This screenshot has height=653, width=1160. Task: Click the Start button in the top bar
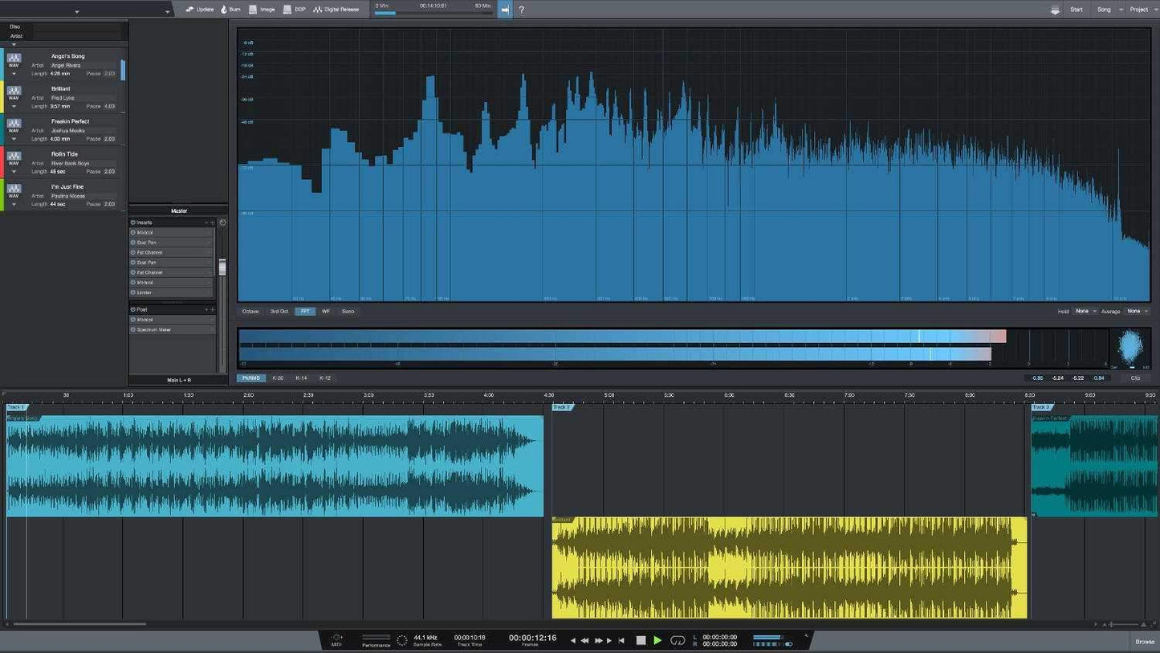coord(1076,9)
